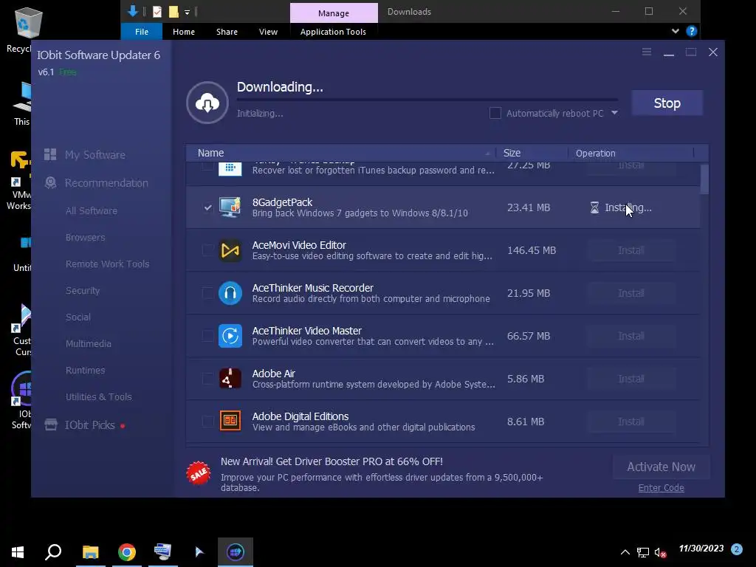This screenshot has width=756, height=567.
Task: Open the Enter Code link
Action: (661, 487)
